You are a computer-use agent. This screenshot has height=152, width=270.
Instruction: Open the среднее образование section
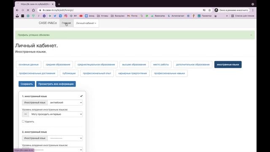(x=58, y=65)
